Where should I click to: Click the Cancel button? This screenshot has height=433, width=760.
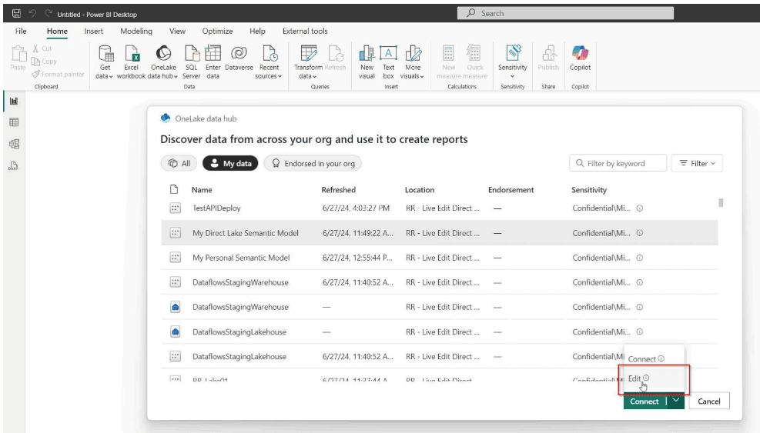click(x=708, y=401)
